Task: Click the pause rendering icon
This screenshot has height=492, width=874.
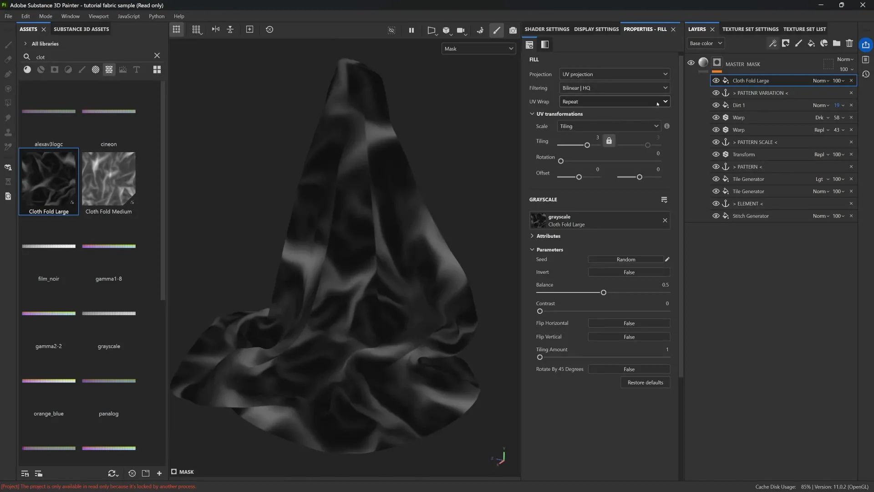Action: pos(412,30)
